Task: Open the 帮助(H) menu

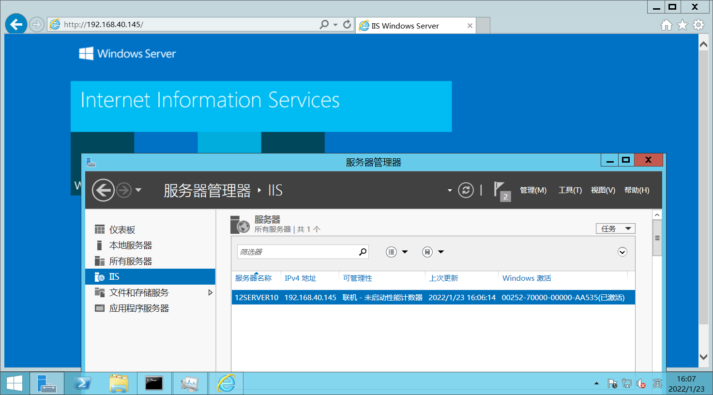Action: click(637, 190)
